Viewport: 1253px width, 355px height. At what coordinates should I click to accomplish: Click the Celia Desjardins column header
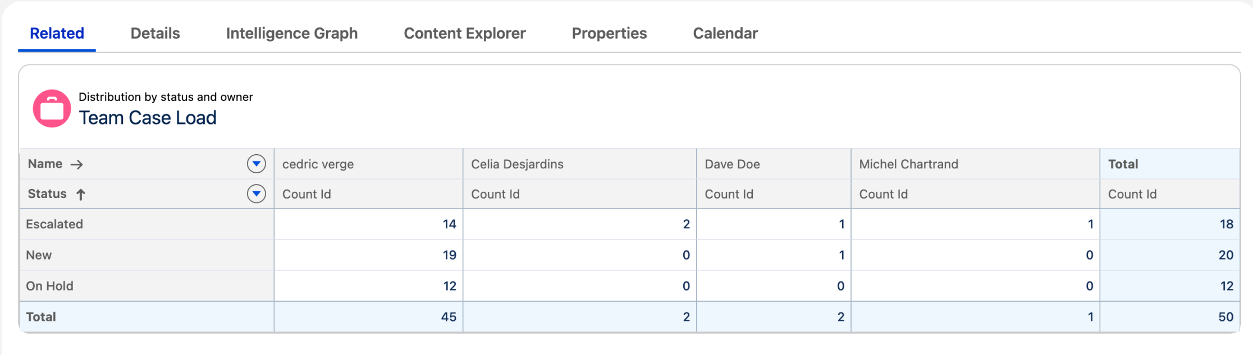(x=517, y=164)
